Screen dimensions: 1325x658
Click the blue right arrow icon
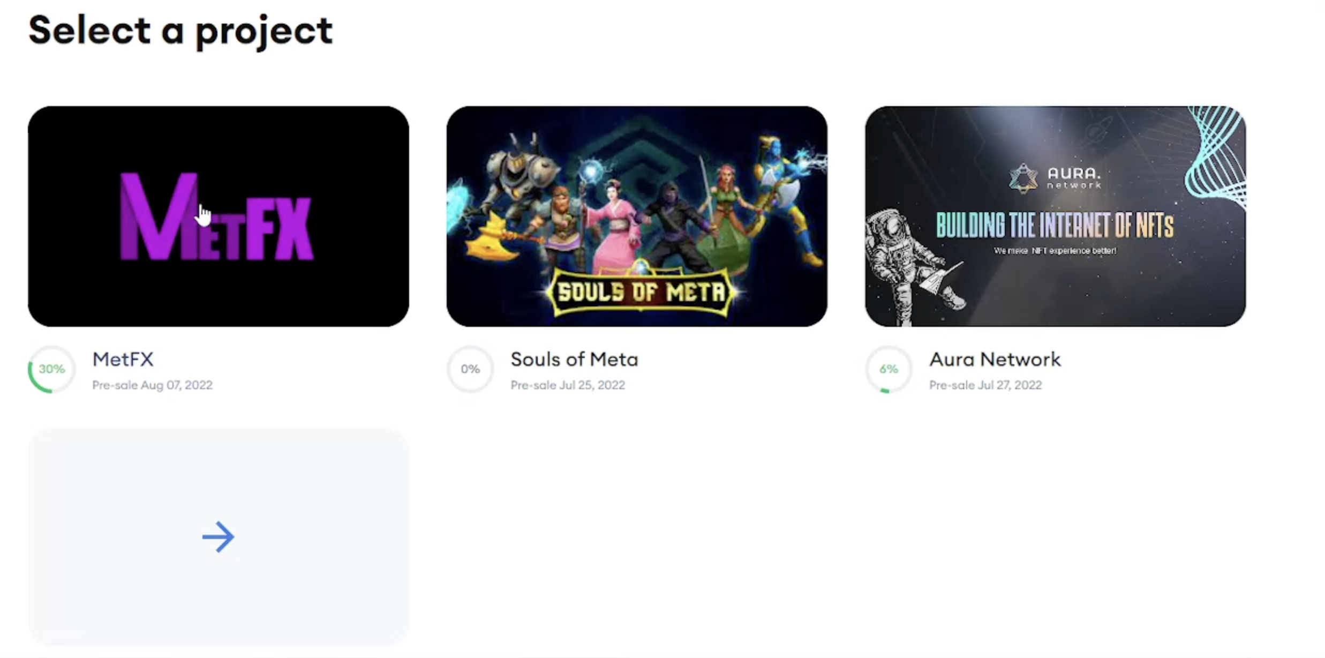coord(218,536)
